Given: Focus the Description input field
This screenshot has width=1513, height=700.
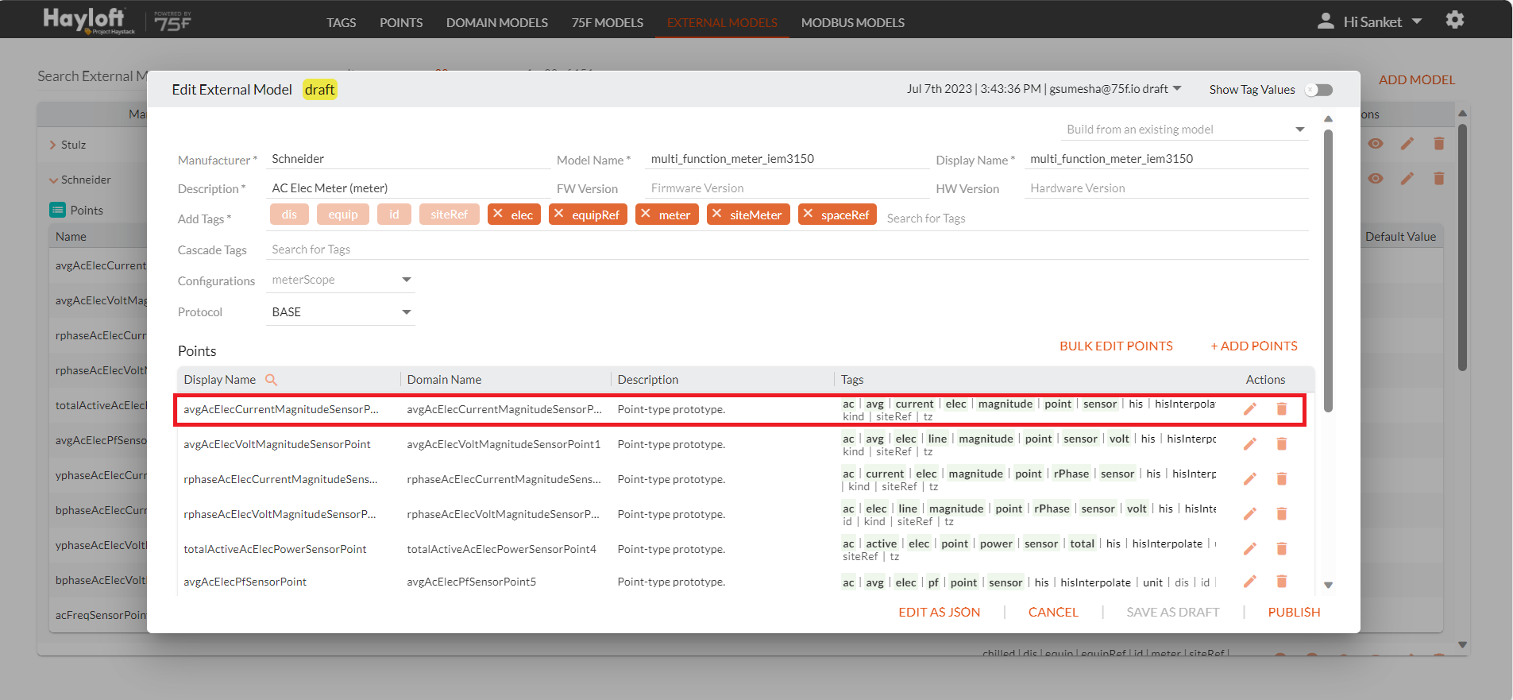Looking at the screenshot, I should tap(408, 188).
